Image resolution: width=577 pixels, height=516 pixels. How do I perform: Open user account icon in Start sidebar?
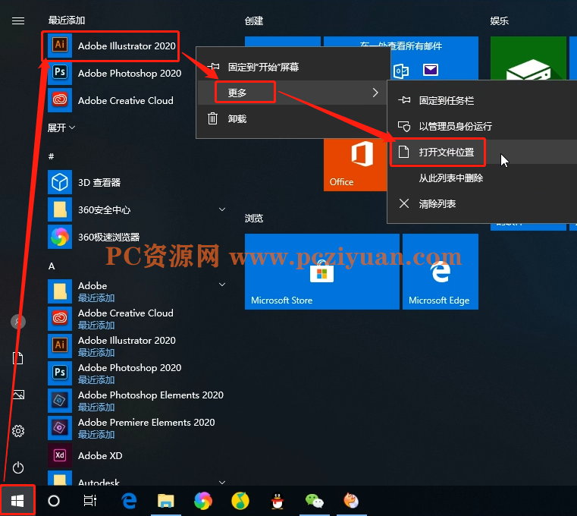(18, 322)
